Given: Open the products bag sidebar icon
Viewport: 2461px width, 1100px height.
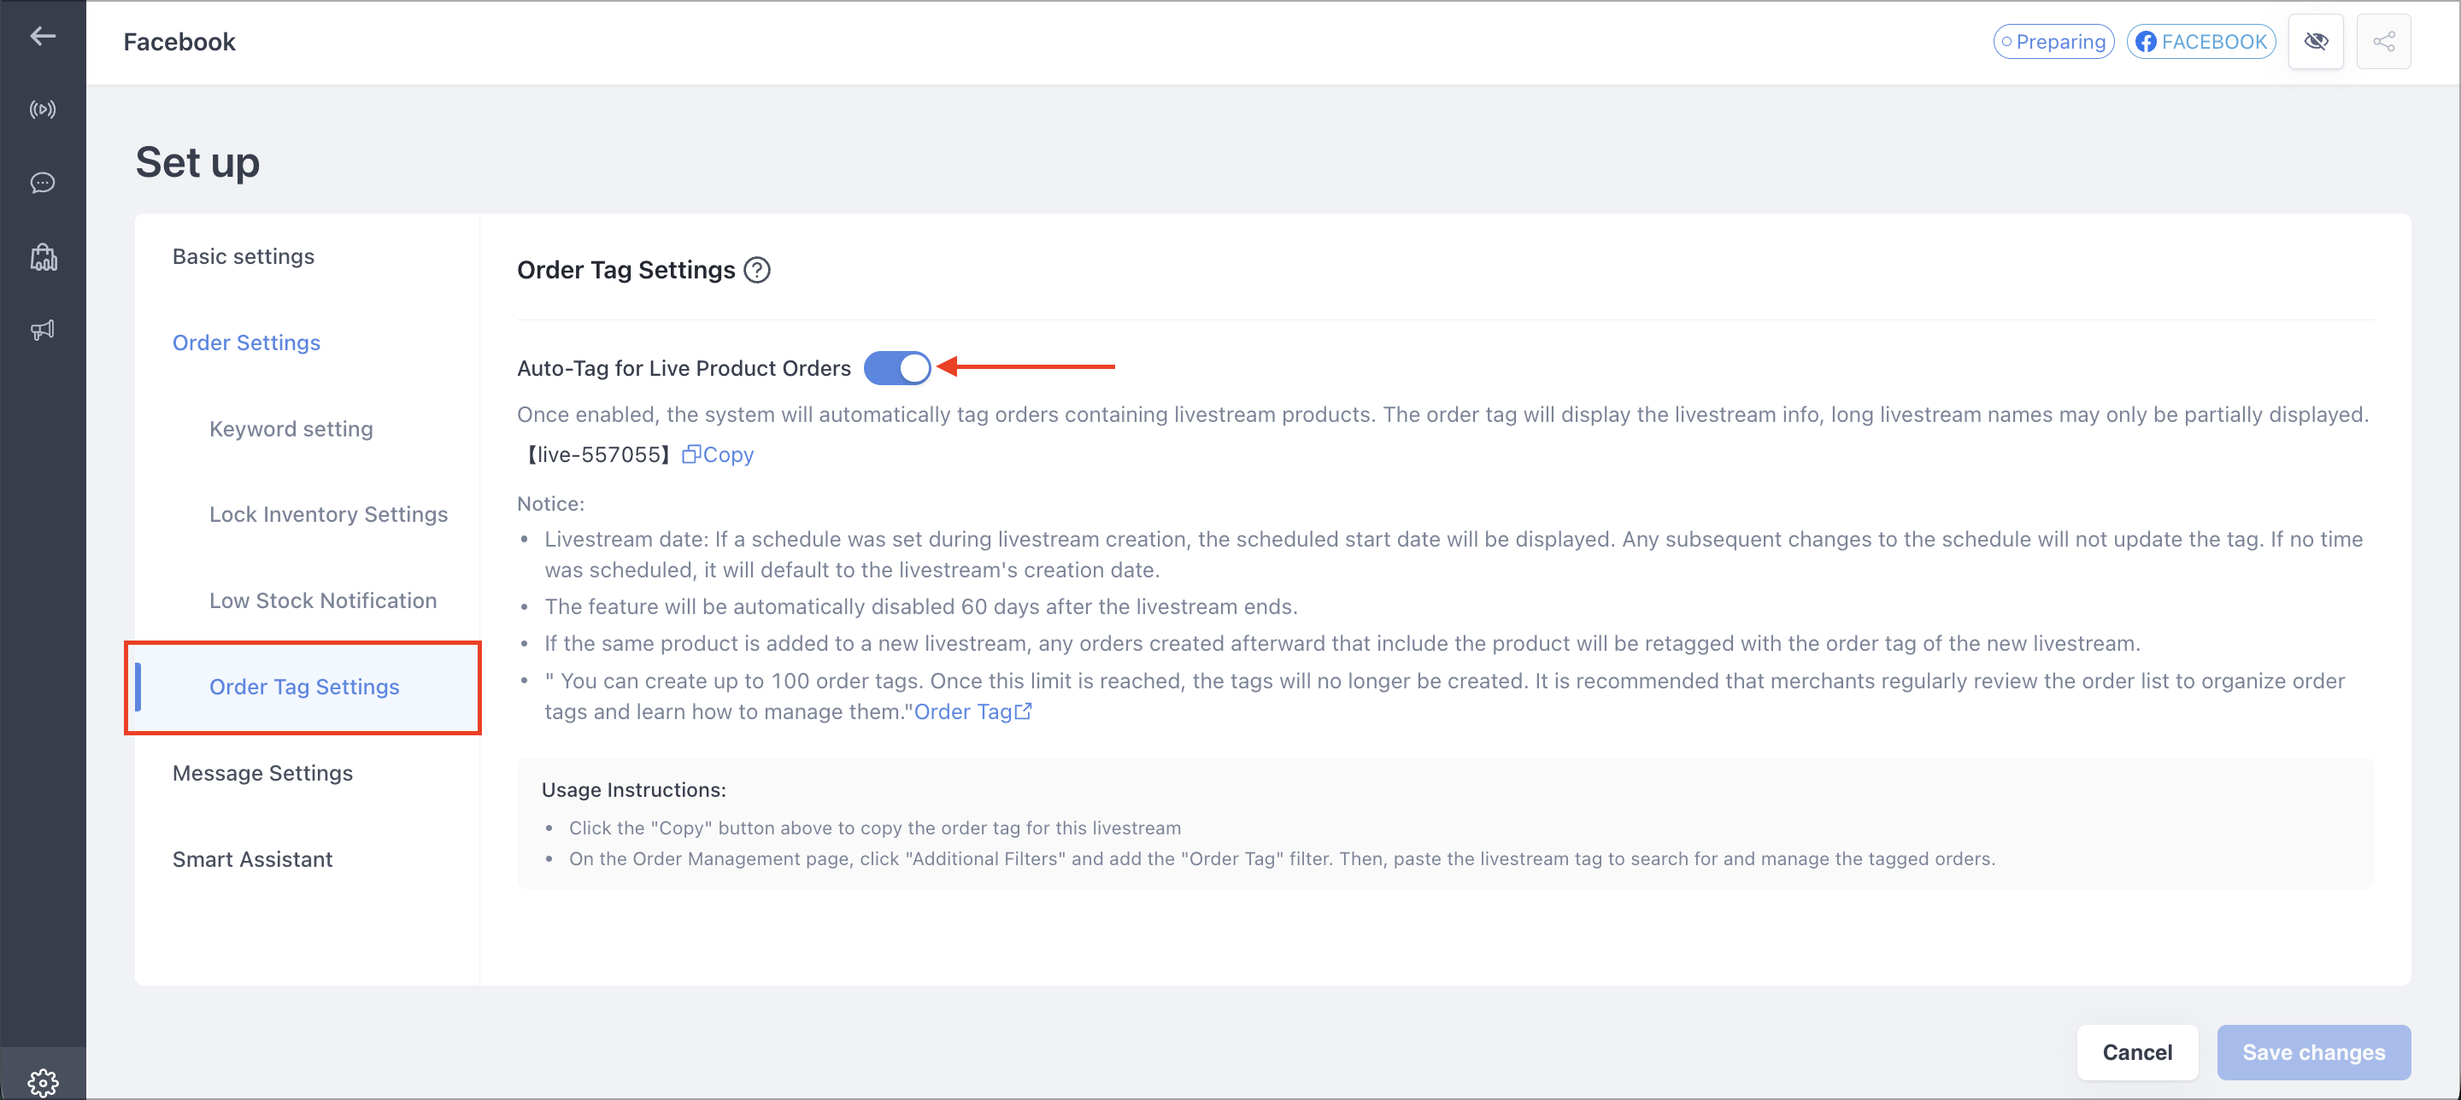Looking at the screenshot, I should point(43,257).
